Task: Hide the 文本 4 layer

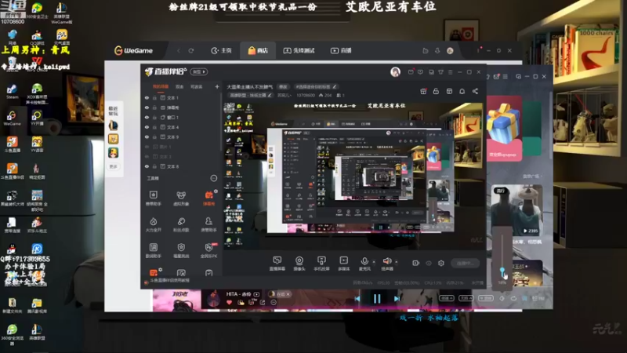Action: pos(147,127)
